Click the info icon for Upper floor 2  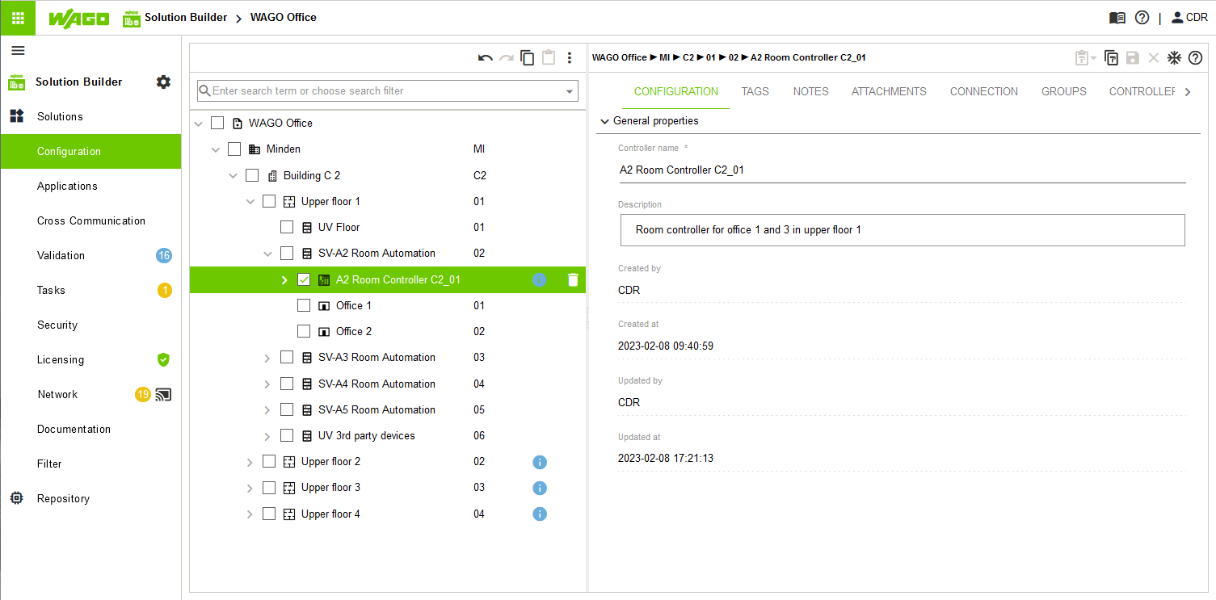pos(540,462)
